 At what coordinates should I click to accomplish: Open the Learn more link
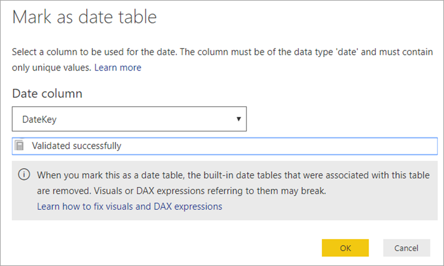point(118,67)
